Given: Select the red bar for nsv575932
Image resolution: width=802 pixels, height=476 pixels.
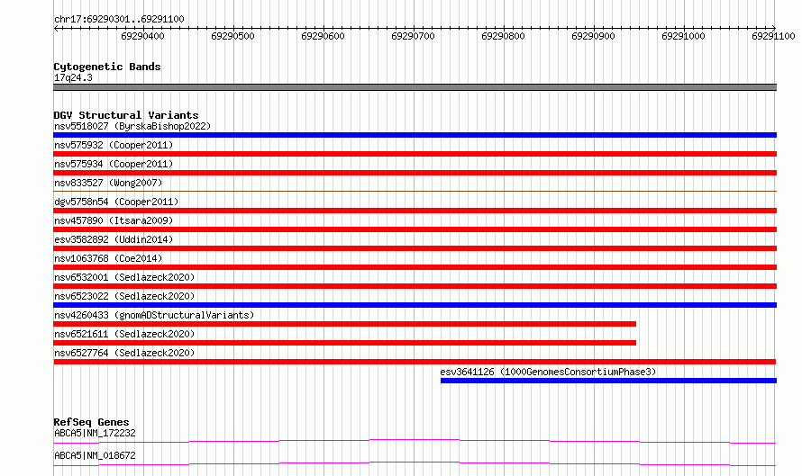Looking at the screenshot, I should pos(415,154).
